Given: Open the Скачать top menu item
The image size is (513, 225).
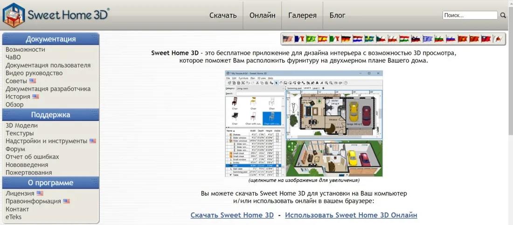Looking at the screenshot, I should pos(223,15).
